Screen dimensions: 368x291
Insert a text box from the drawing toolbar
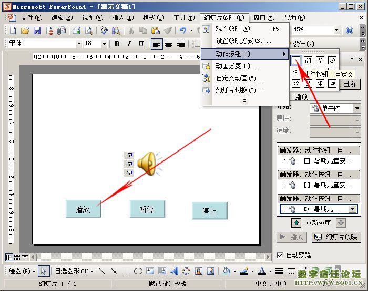click(150, 271)
